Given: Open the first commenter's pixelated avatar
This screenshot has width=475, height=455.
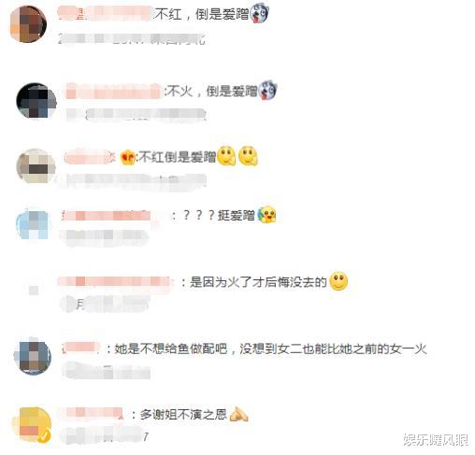Looking at the screenshot, I should point(28,24).
